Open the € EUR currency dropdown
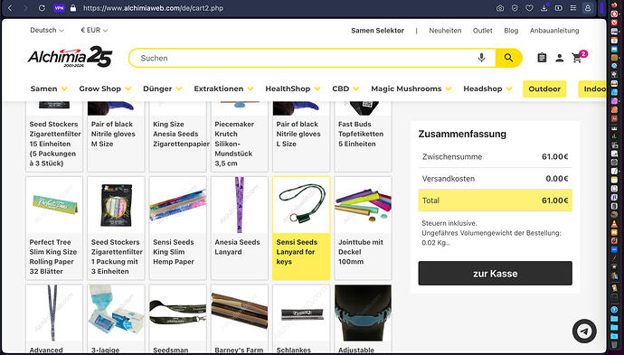The width and height of the screenshot is (624, 355). [x=94, y=30]
